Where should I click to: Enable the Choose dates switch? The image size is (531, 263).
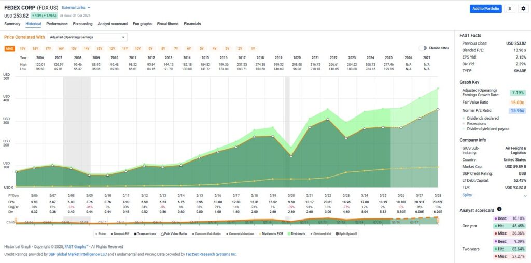423,48
